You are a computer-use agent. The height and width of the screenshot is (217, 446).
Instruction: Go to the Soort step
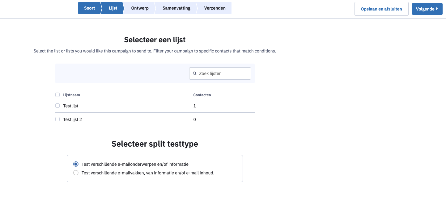pos(89,8)
